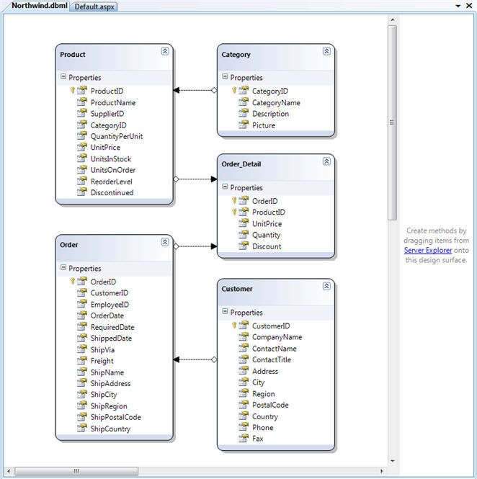Viewport: 477px width, 479px height.
Task: Collapse the Properties section of the Category entity
Action: [225, 76]
